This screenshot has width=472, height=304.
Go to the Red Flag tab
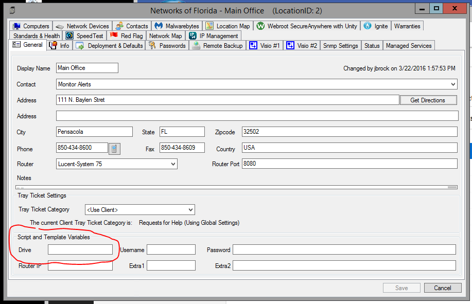(x=127, y=36)
